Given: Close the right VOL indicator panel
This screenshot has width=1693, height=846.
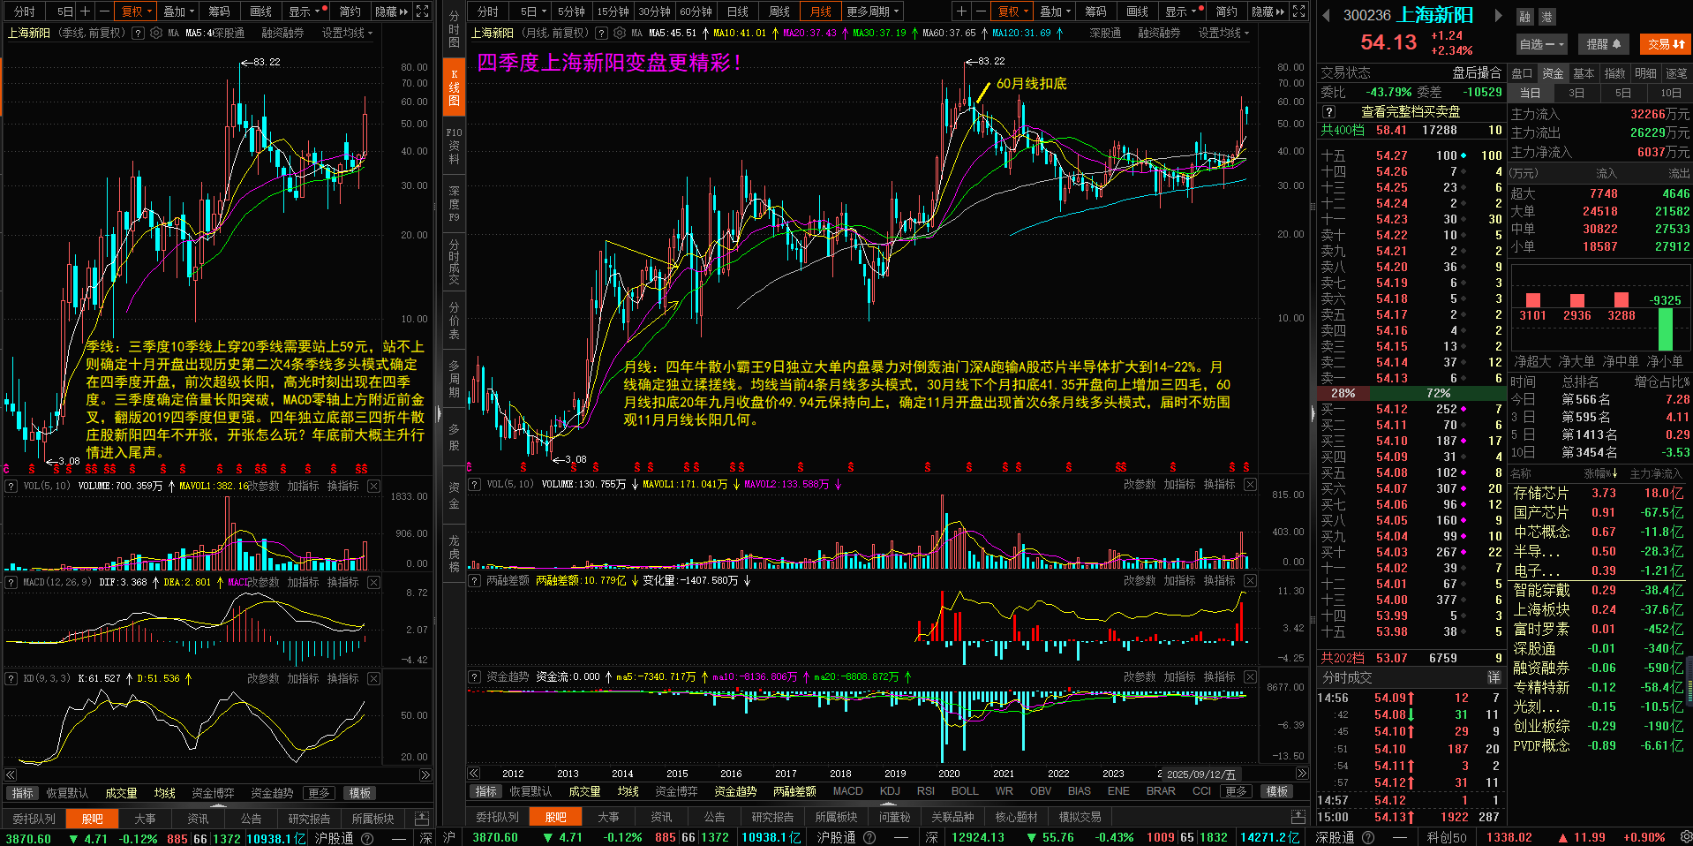Looking at the screenshot, I should [x=1250, y=484].
